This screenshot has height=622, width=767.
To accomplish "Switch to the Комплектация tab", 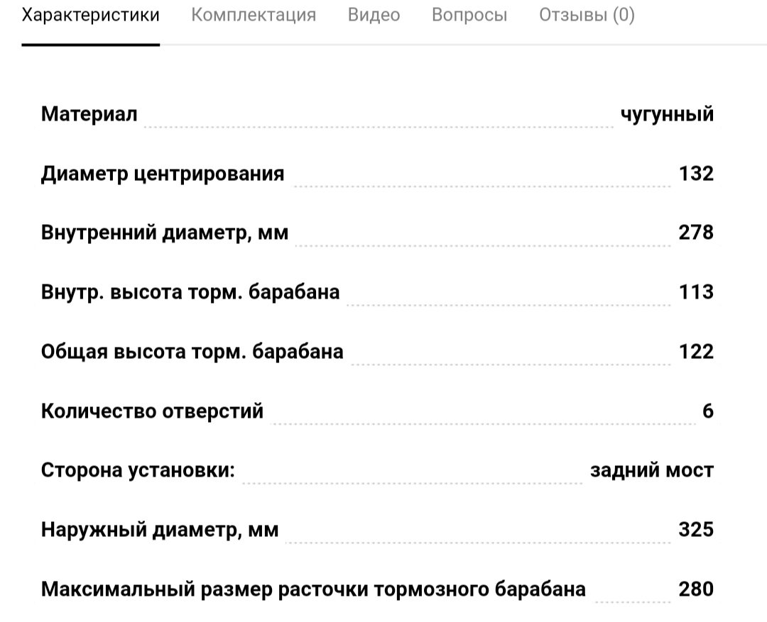I will coord(254,16).
